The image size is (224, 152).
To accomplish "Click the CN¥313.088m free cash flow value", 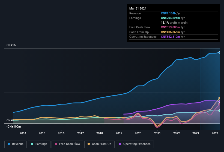I will tap(171, 27).
